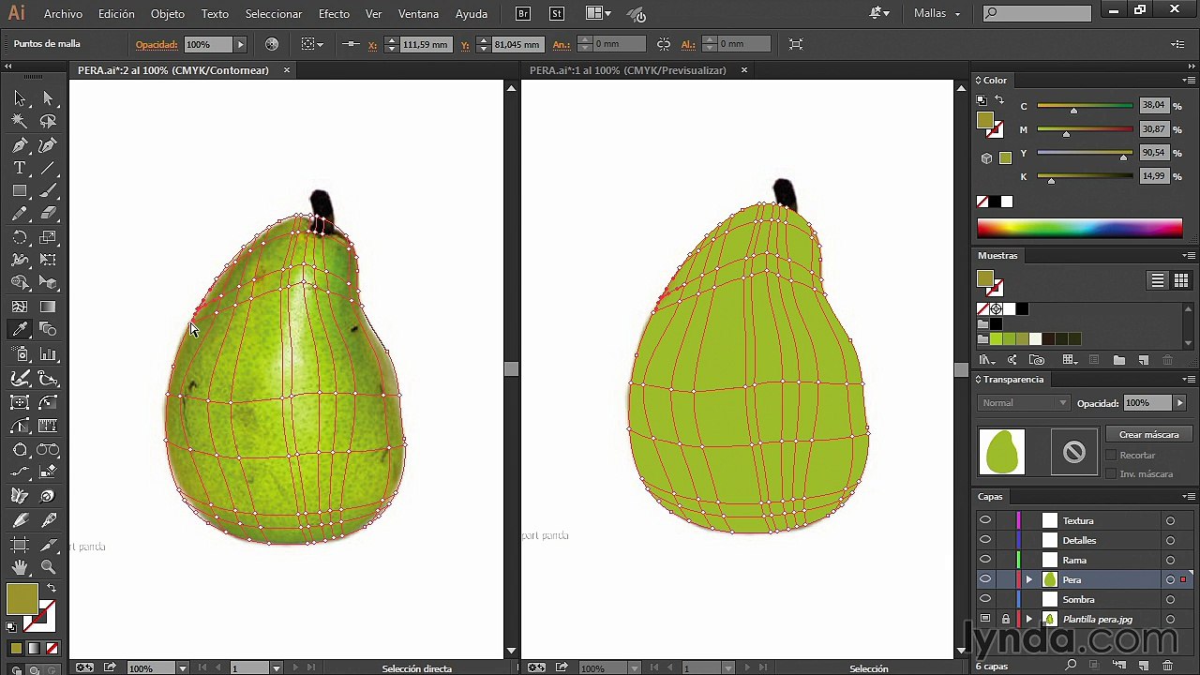Select the Zoom tool

[48, 567]
